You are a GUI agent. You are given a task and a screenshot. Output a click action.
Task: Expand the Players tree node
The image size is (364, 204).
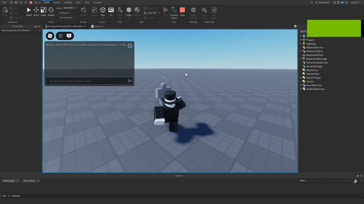[x=301, y=40]
